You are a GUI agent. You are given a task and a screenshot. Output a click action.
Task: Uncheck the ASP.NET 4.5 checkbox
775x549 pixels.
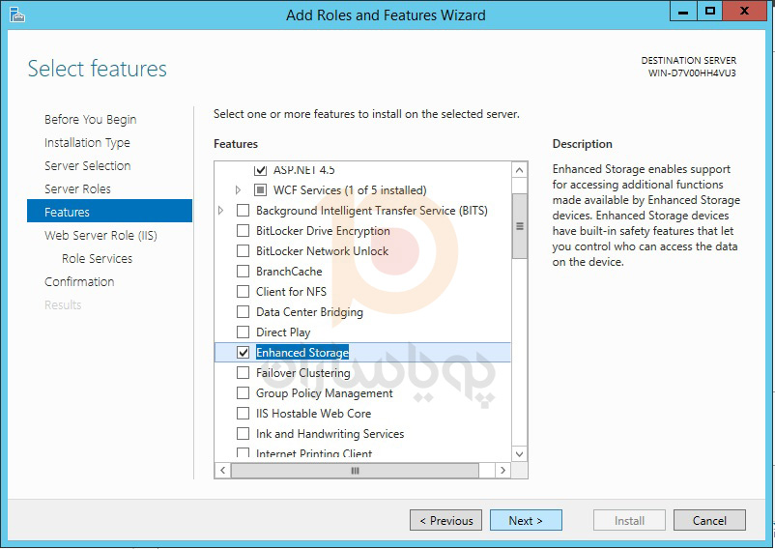click(260, 170)
